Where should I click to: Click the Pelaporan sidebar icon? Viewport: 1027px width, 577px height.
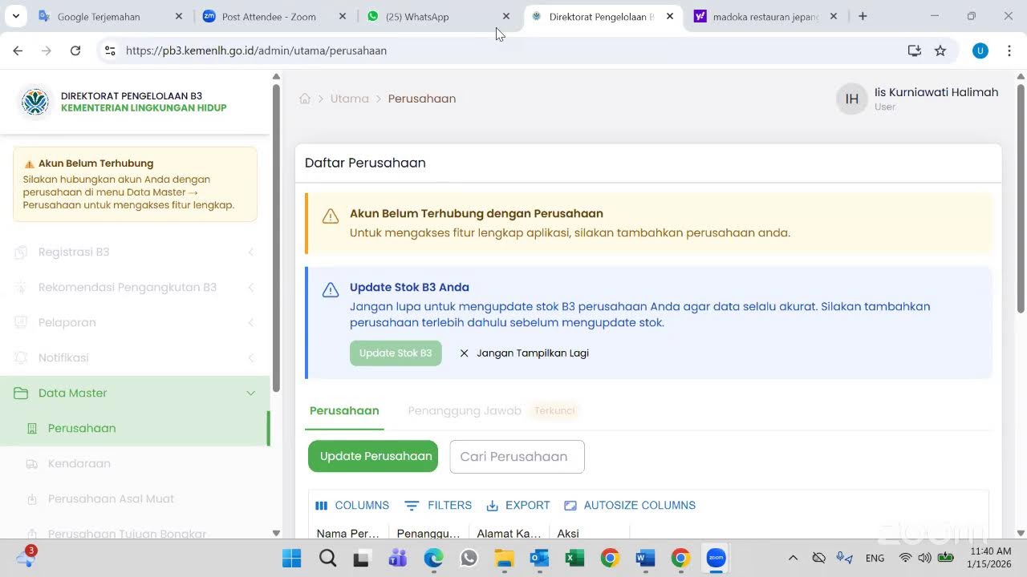pos(22,323)
